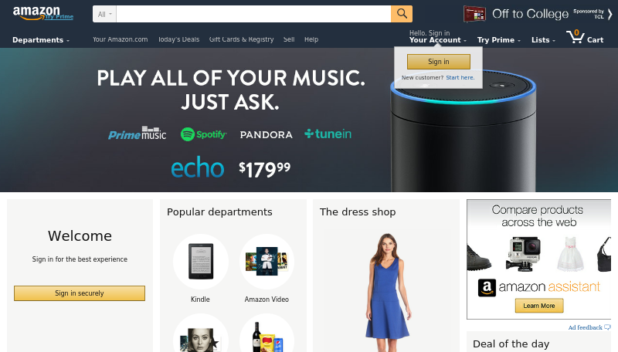Open the Try Prime dropdown
The width and height of the screenshot is (618, 352).
[x=498, y=40]
